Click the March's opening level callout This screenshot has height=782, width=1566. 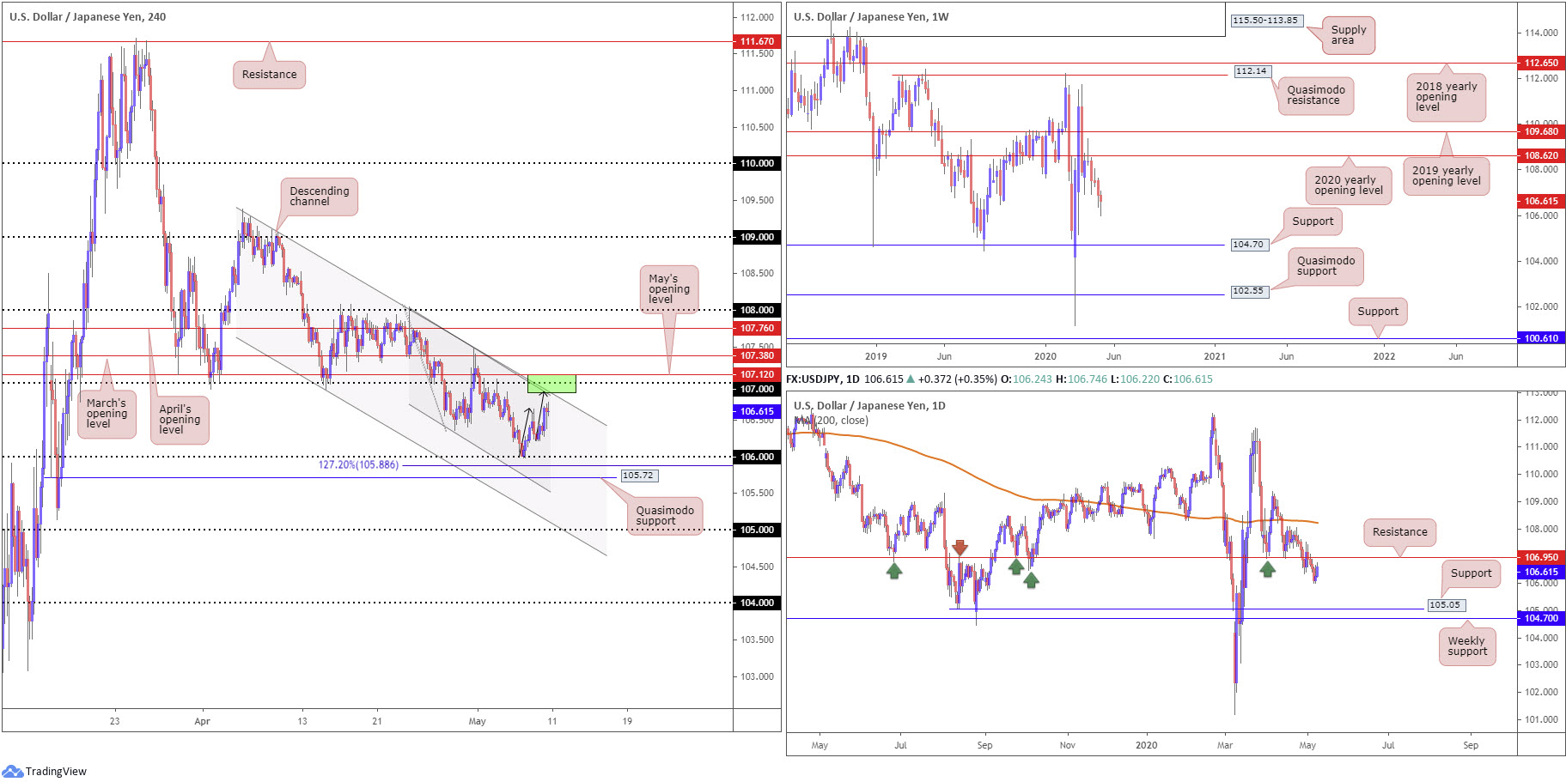tap(107, 414)
